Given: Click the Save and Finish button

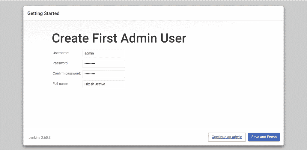Looking at the screenshot, I should (x=264, y=137).
